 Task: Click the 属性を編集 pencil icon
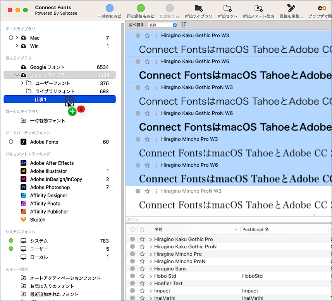pyautogui.click(x=291, y=8)
